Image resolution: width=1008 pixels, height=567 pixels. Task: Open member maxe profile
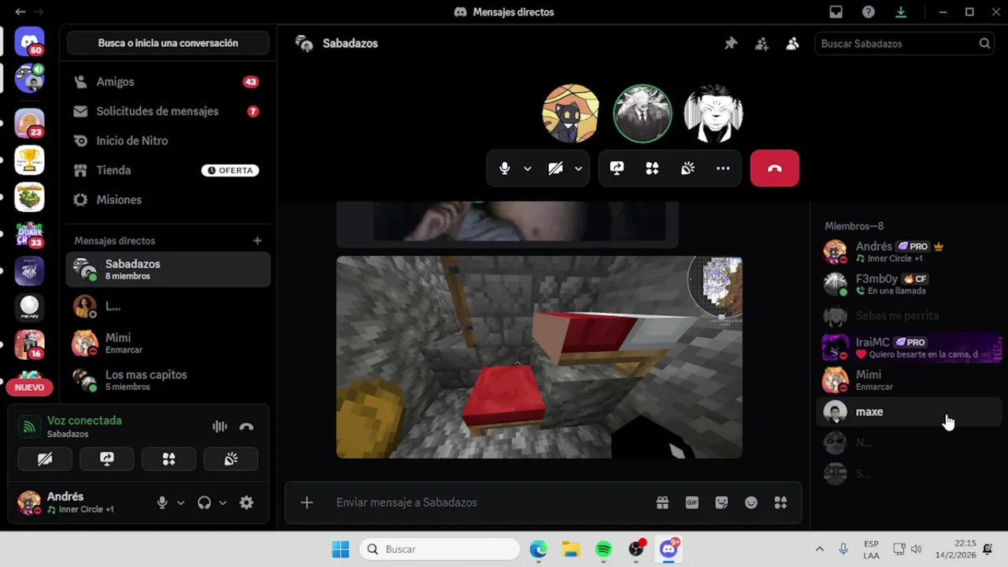pyautogui.click(x=910, y=412)
